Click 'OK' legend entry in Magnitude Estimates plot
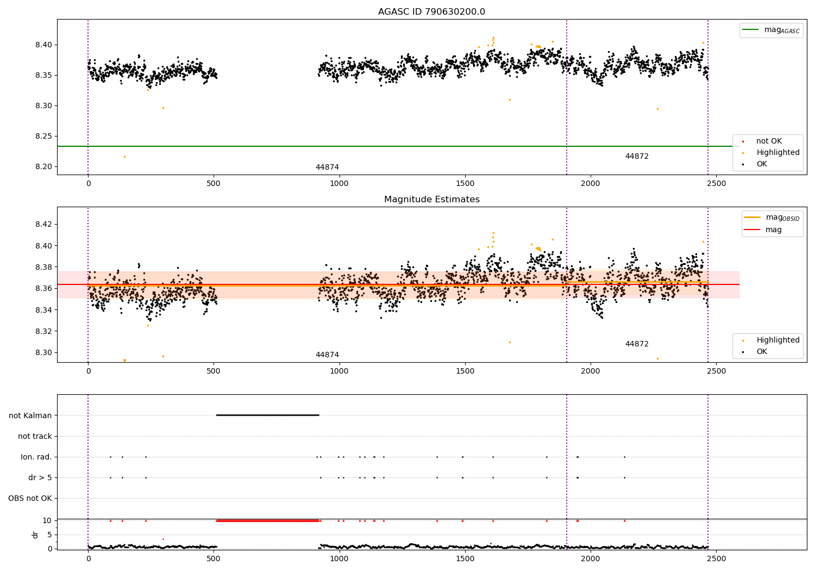This screenshot has height=571, width=815. coord(762,352)
